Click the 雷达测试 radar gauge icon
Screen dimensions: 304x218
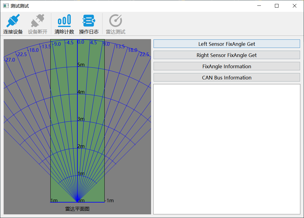click(x=116, y=21)
